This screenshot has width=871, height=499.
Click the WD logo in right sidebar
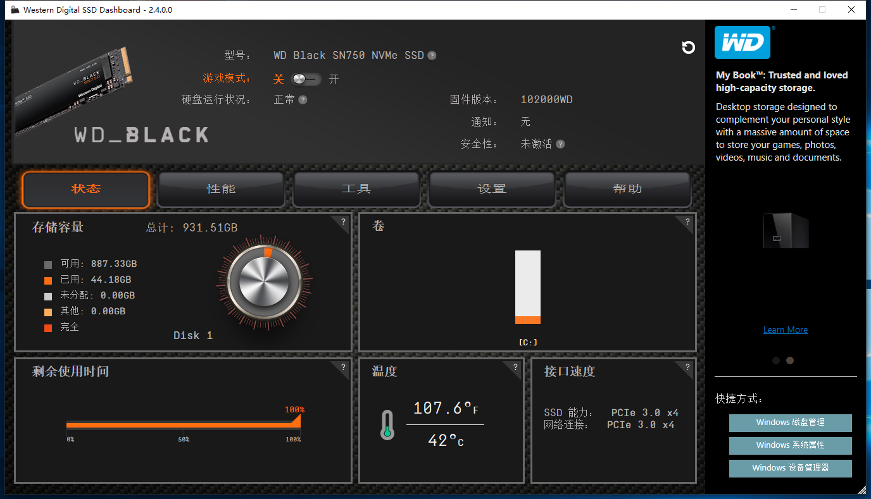point(743,42)
